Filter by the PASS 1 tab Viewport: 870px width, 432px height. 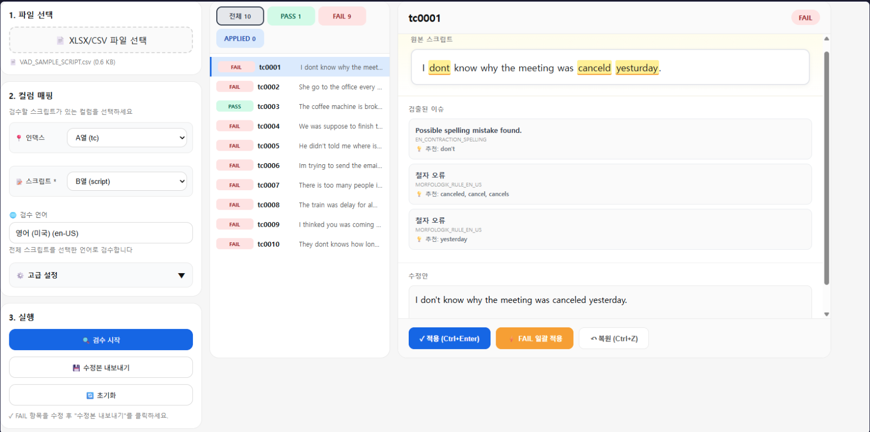[x=291, y=16]
